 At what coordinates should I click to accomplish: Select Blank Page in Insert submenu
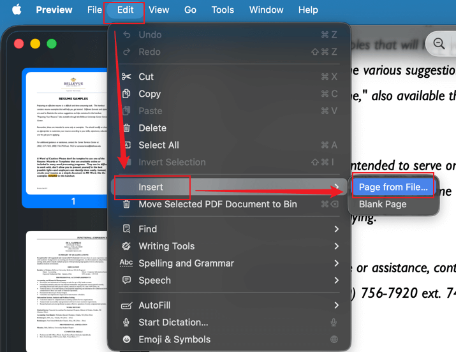coord(393,204)
